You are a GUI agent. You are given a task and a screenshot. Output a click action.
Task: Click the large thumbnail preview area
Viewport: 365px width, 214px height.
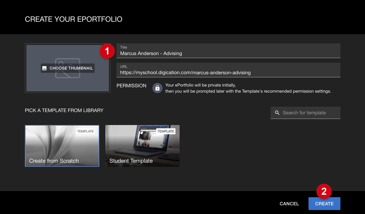[68, 68]
